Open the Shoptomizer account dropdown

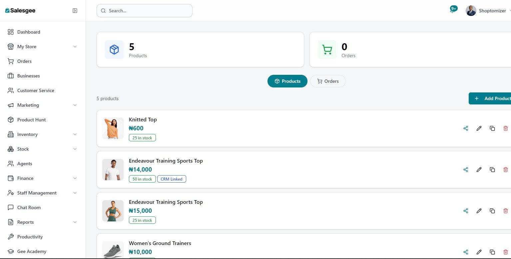tap(488, 11)
